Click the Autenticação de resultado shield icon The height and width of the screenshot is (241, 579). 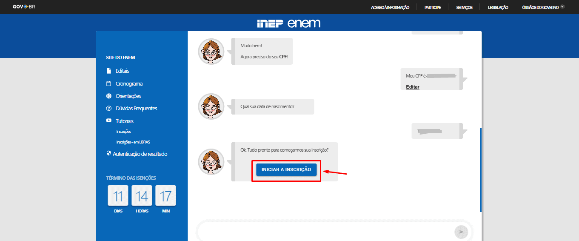click(108, 154)
